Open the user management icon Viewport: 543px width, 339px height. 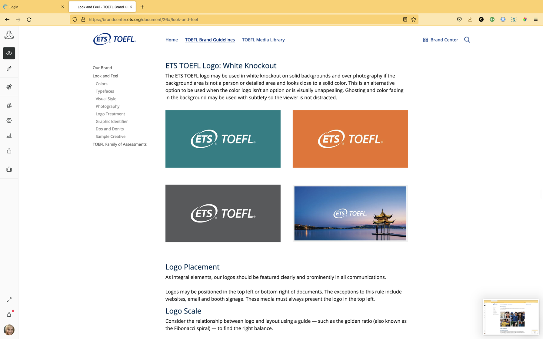9,105
